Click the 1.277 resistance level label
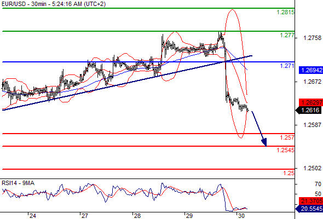 coord(287,35)
